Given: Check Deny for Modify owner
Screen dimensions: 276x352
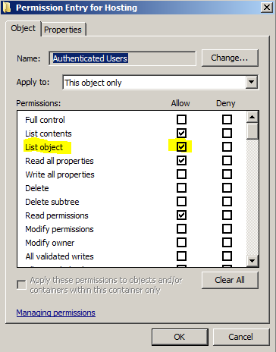Looking at the screenshot, I should tap(227, 243).
